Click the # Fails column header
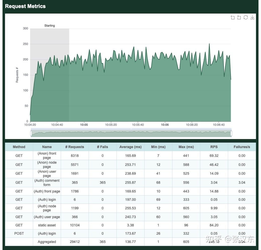Image resolution: width=261 pixels, height=250 pixels. (102, 147)
